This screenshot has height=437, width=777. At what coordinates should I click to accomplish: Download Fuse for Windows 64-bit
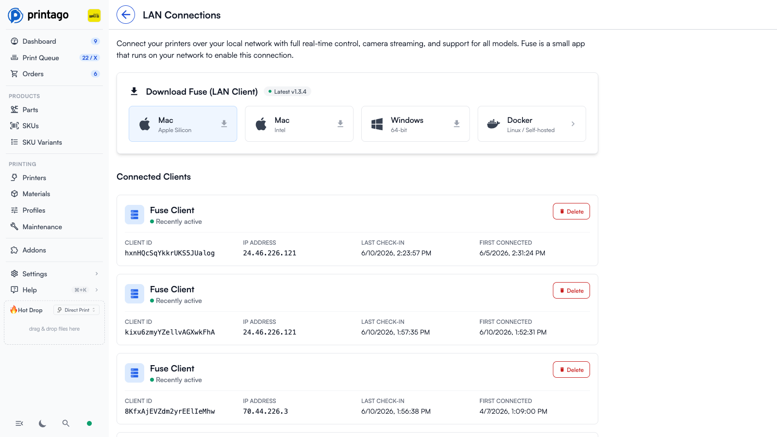[x=416, y=124]
